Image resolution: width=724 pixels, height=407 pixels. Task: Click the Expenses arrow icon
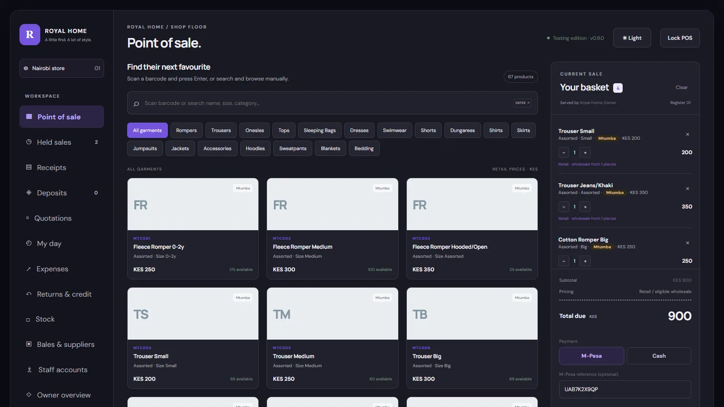29,269
